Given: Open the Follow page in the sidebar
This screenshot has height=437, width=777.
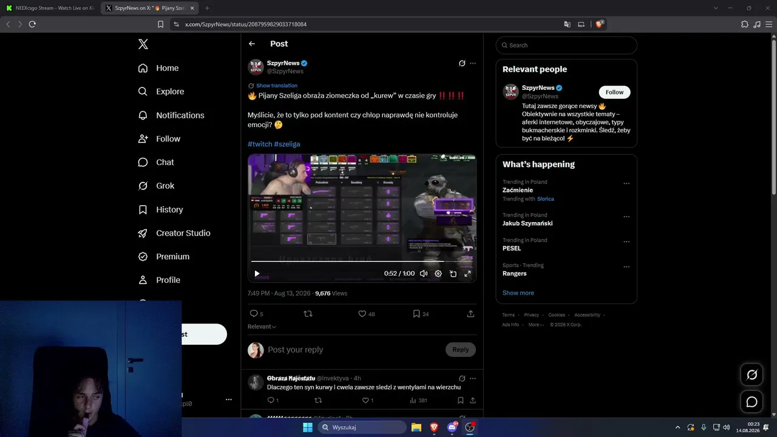Looking at the screenshot, I should click(x=159, y=139).
